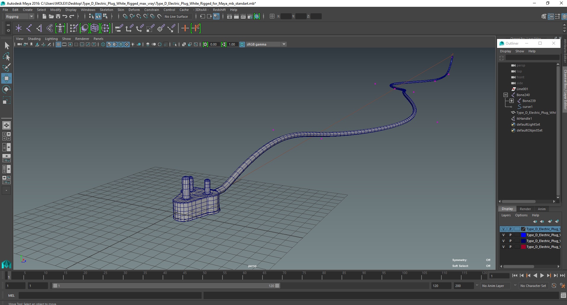Go to end of playback range
Viewport: 567px width, 305px height.
point(562,275)
